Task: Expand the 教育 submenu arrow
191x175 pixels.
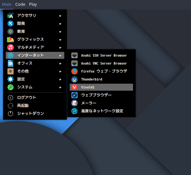Action: (60, 32)
